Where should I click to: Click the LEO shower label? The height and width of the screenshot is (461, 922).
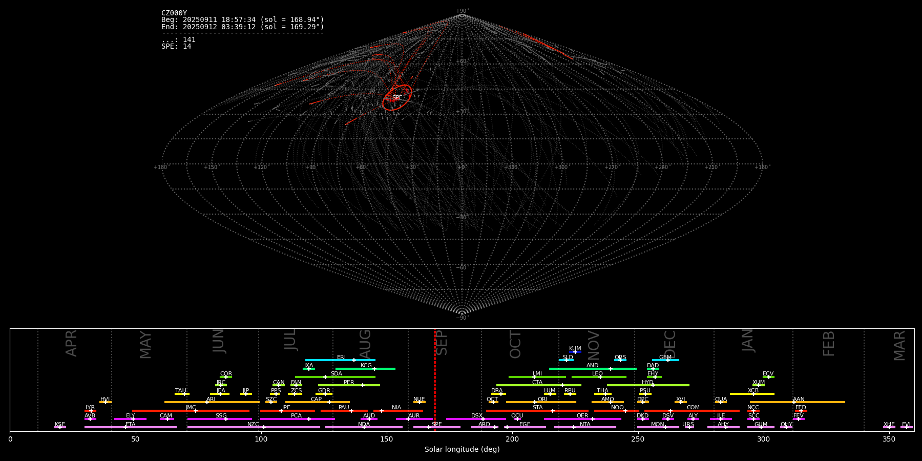tap(598, 373)
